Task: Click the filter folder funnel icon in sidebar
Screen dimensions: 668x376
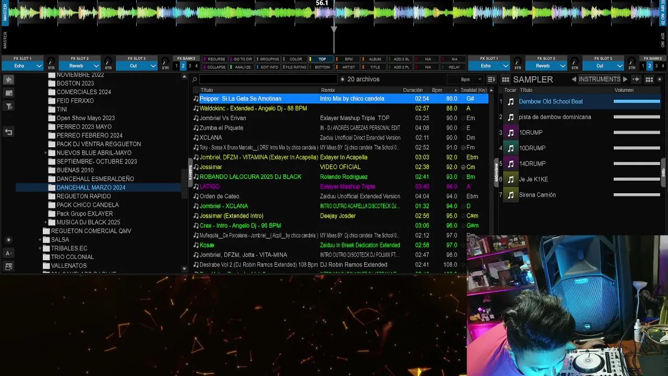Action: [x=9, y=107]
